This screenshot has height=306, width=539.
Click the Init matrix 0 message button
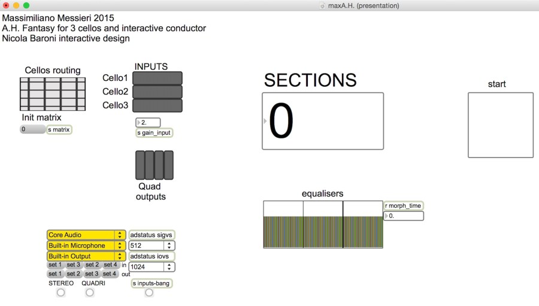coord(32,129)
